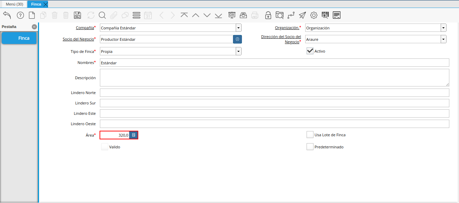The image size is (459, 203).
Task: Switch to the Menú (30) tab
Action: click(x=15, y=4)
